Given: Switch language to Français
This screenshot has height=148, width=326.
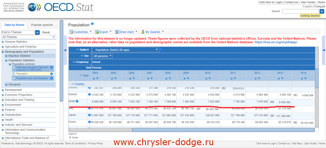Looking at the screenshot, I should tap(319, 6).
